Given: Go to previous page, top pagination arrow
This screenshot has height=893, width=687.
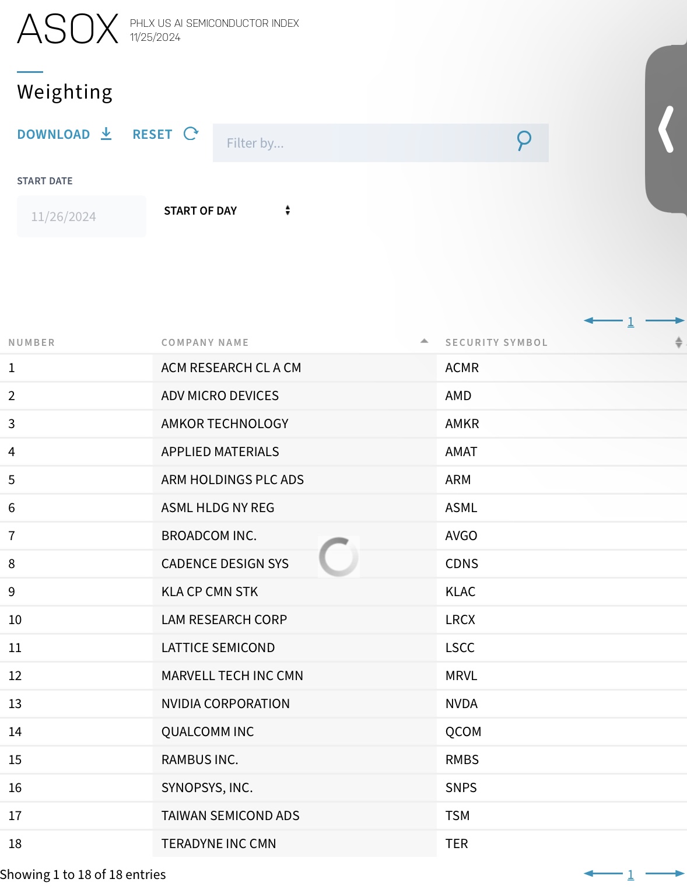Looking at the screenshot, I should point(603,320).
